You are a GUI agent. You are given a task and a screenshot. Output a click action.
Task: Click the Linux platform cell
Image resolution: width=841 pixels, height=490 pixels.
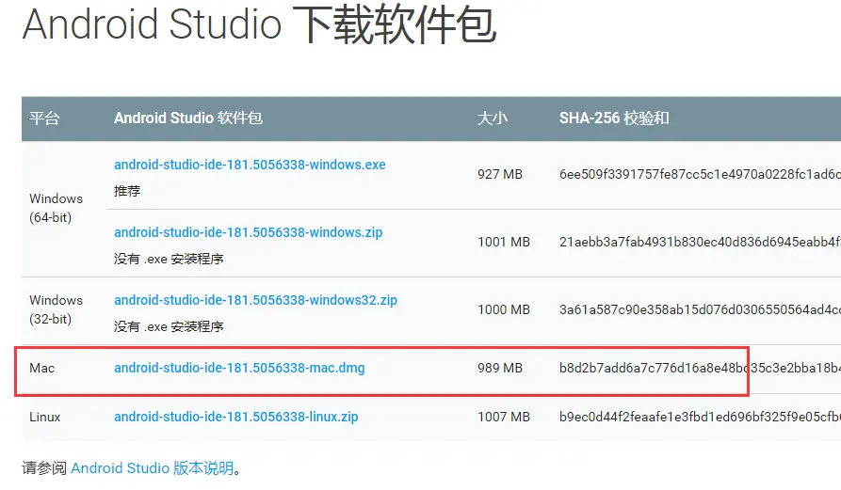(44, 417)
